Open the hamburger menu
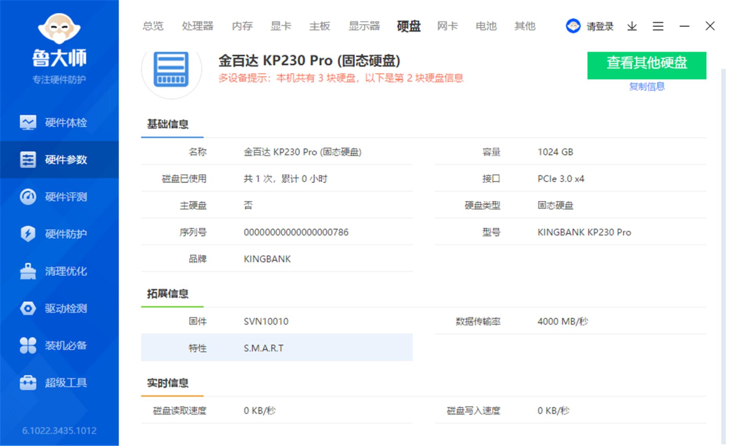729x446 pixels. [658, 26]
